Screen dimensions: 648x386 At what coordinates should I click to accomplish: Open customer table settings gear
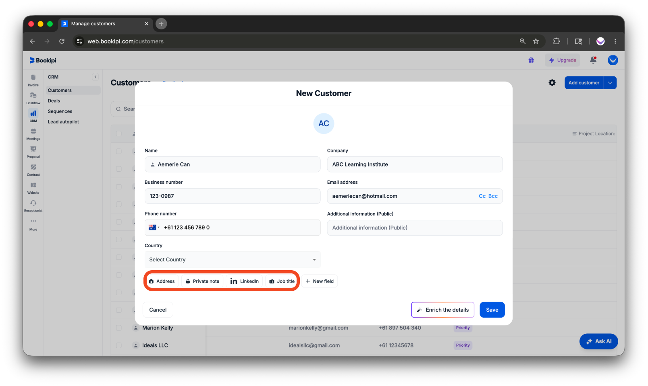(552, 82)
